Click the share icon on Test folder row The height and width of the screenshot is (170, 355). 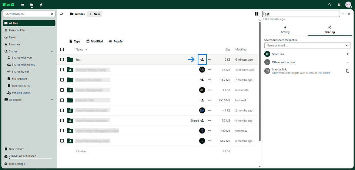click(x=202, y=59)
